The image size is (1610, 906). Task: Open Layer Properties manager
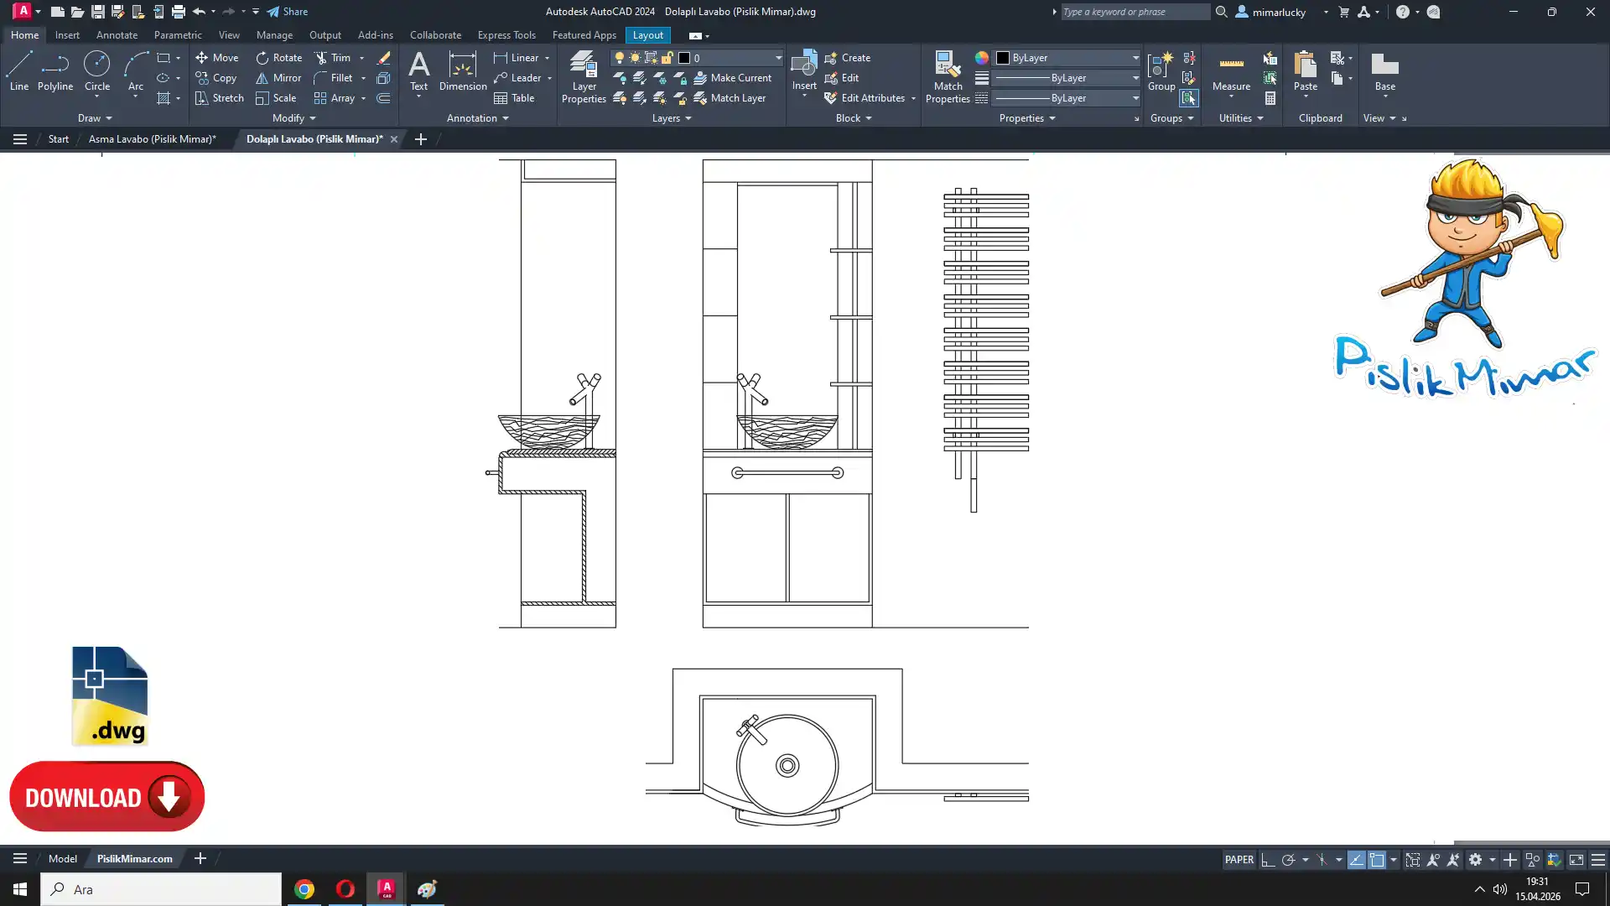tap(584, 76)
